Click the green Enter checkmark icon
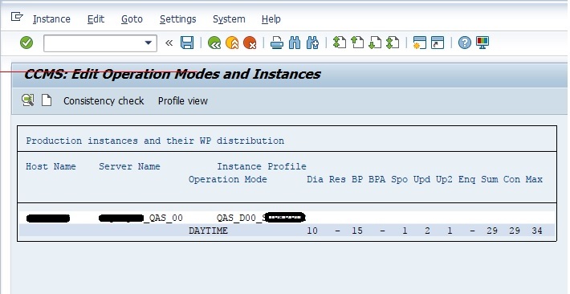This screenshot has width=570, height=294. [x=26, y=43]
